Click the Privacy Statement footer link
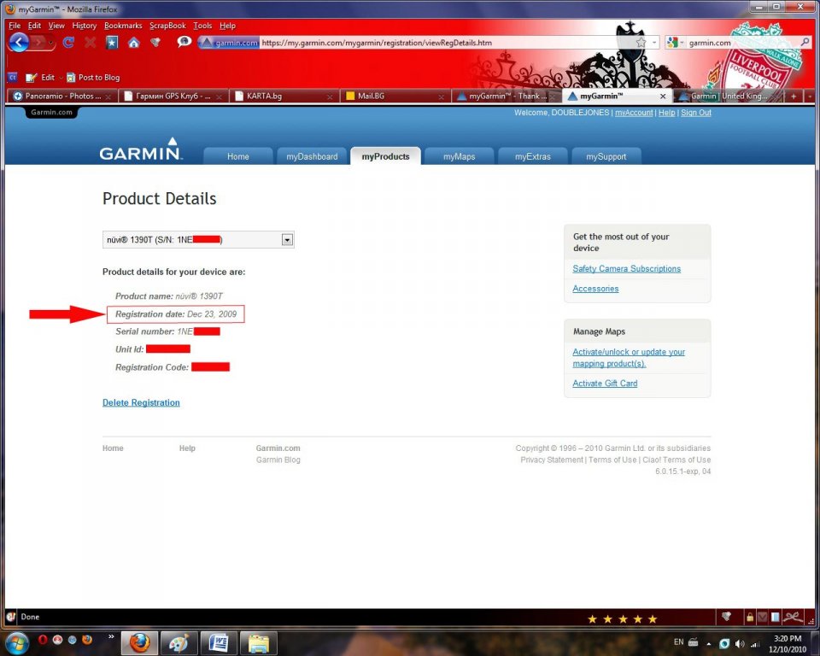Screen dimensions: 820x656 tap(552, 460)
